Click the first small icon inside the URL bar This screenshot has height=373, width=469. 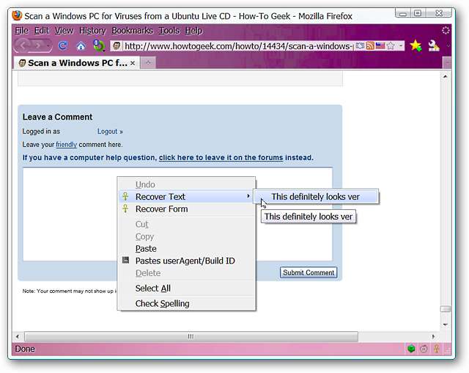(360, 46)
